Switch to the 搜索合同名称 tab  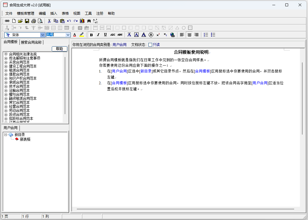[x=31, y=42]
